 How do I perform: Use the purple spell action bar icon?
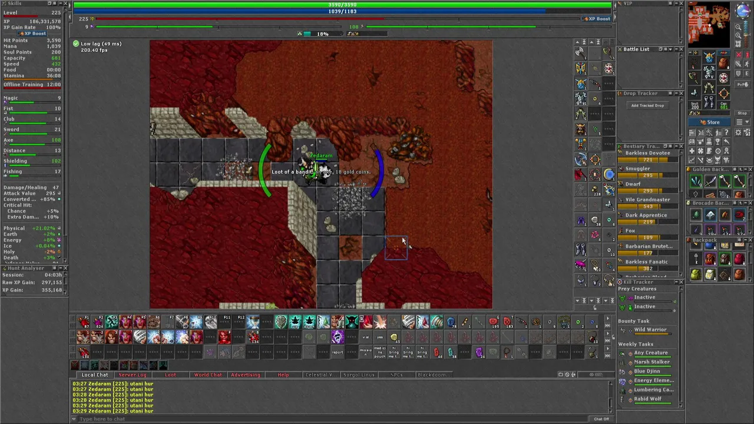338,337
